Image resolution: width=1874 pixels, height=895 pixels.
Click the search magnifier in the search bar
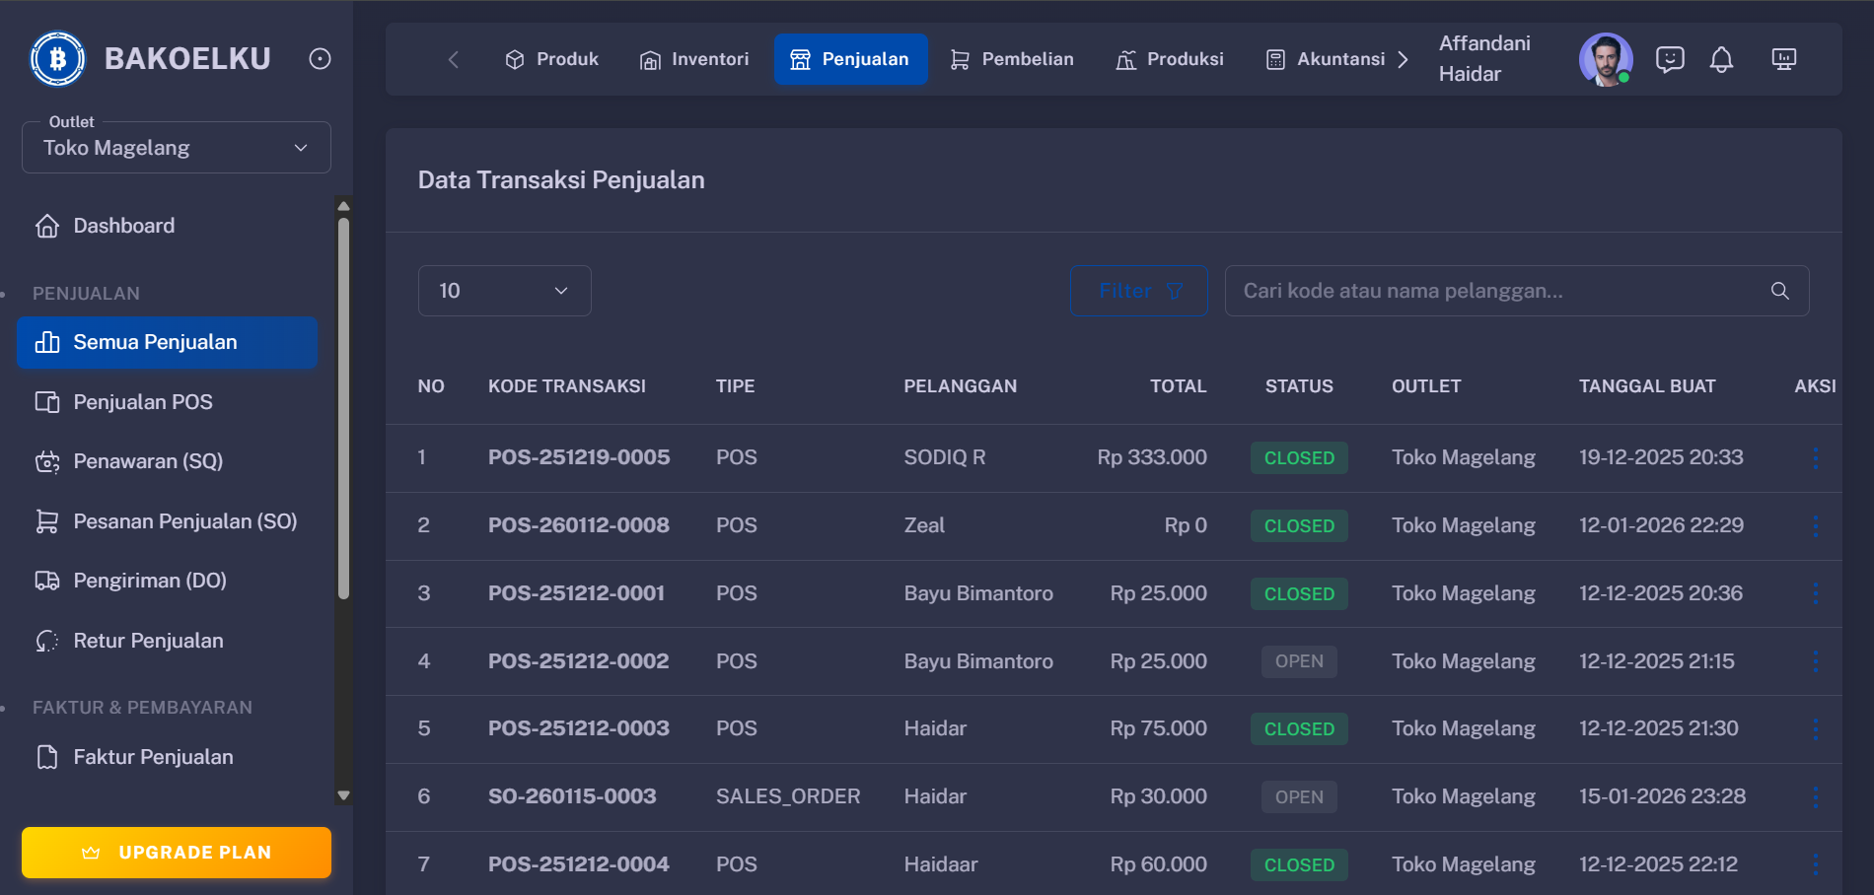point(1778,290)
